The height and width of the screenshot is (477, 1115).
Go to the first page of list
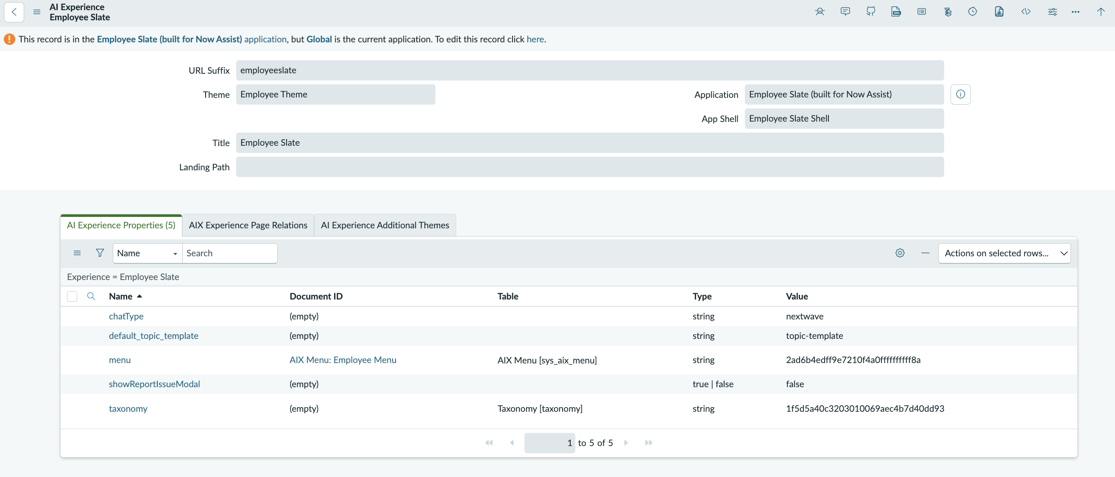point(489,442)
